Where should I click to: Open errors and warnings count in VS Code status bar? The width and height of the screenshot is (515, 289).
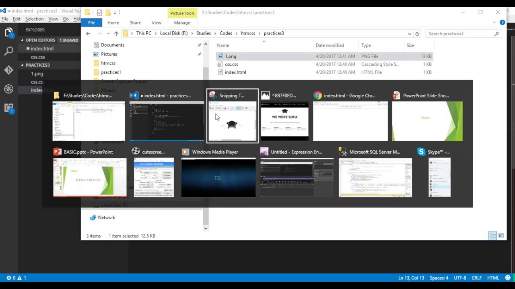16,278
